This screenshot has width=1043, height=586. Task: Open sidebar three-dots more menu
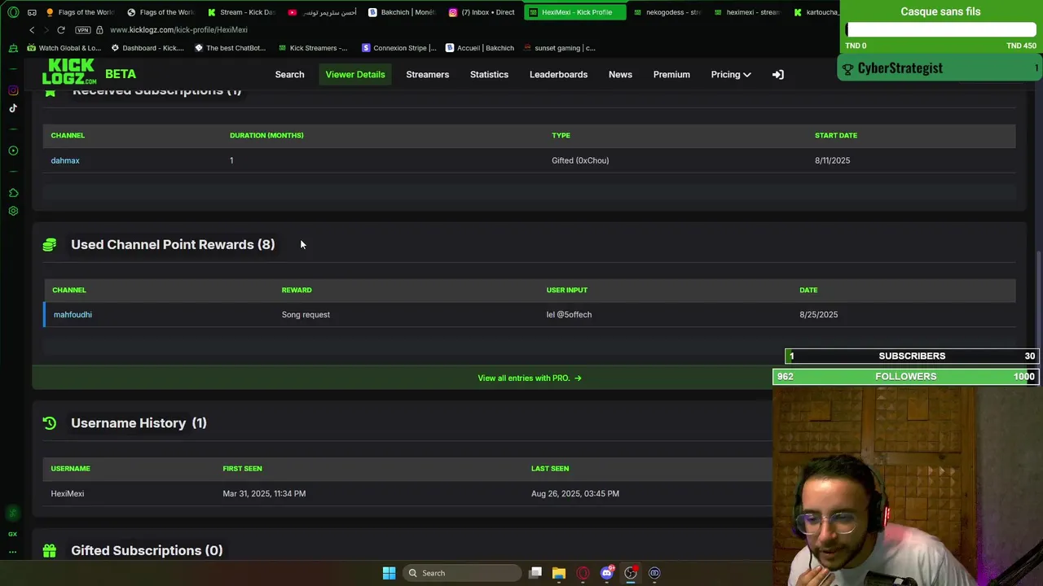click(12, 552)
